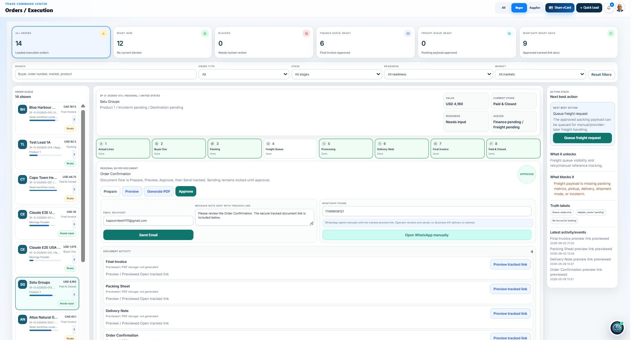
Task: Click the email recipient field
Action: [148, 221]
